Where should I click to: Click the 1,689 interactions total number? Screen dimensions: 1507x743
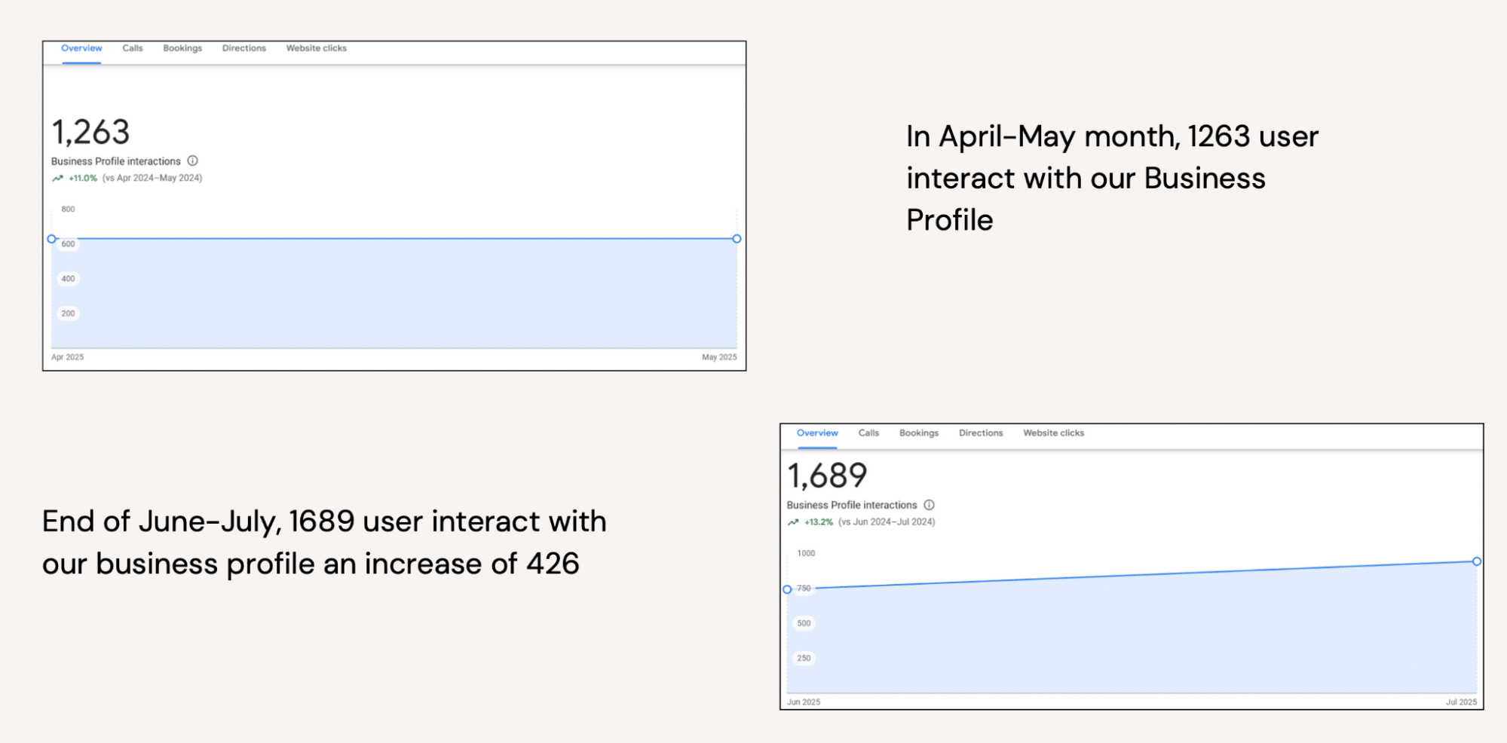[827, 476]
